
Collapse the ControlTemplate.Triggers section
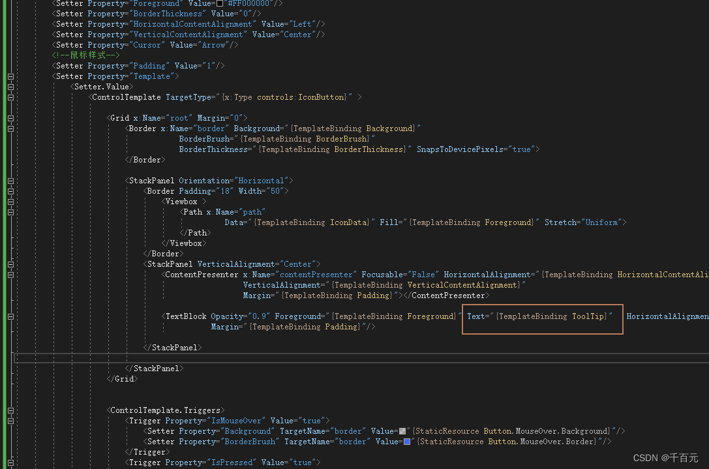point(10,410)
